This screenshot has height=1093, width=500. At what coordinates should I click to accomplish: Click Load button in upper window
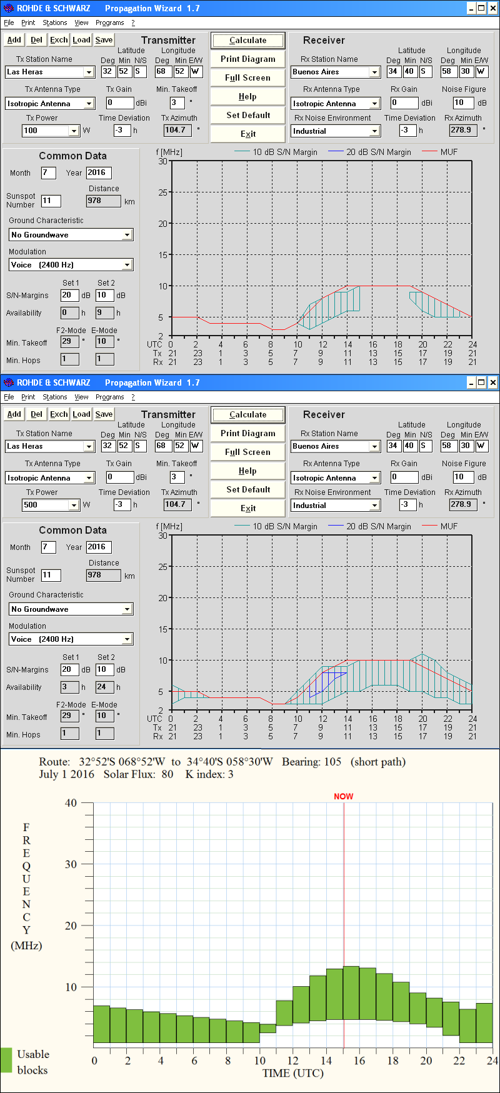coord(81,39)
